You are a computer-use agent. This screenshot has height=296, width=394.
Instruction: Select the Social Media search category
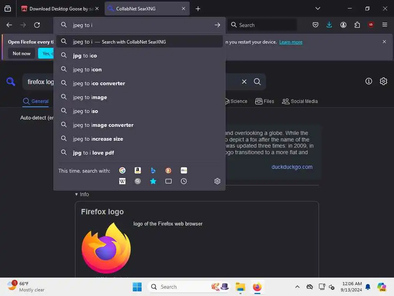pos(300,101)
